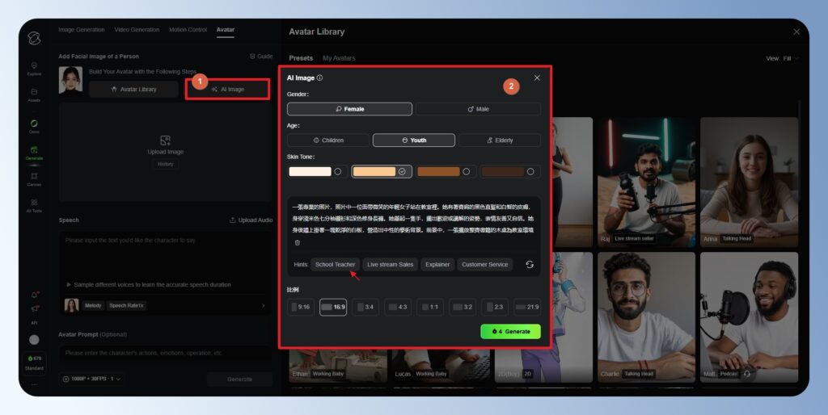Click the Upload Audio icon
Screen dimensions: 828x415
coord(232,220)
